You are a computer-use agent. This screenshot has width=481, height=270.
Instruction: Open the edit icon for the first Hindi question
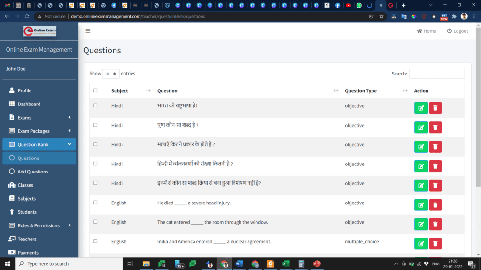pos(421,107)
